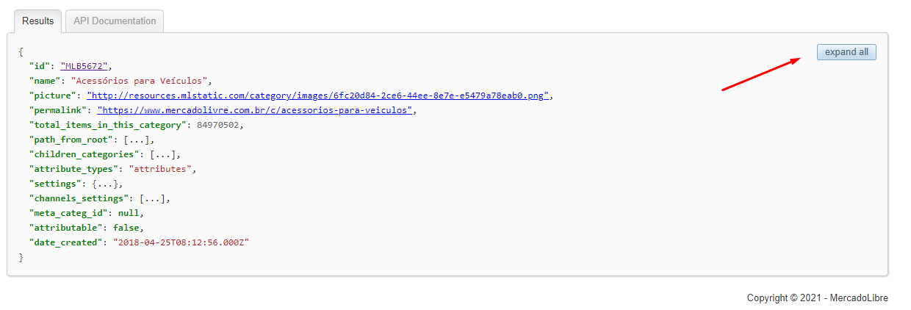911x310 pixels.
Task: Click the MercadoLibre copyright text
Action: [x=817, y=298]
